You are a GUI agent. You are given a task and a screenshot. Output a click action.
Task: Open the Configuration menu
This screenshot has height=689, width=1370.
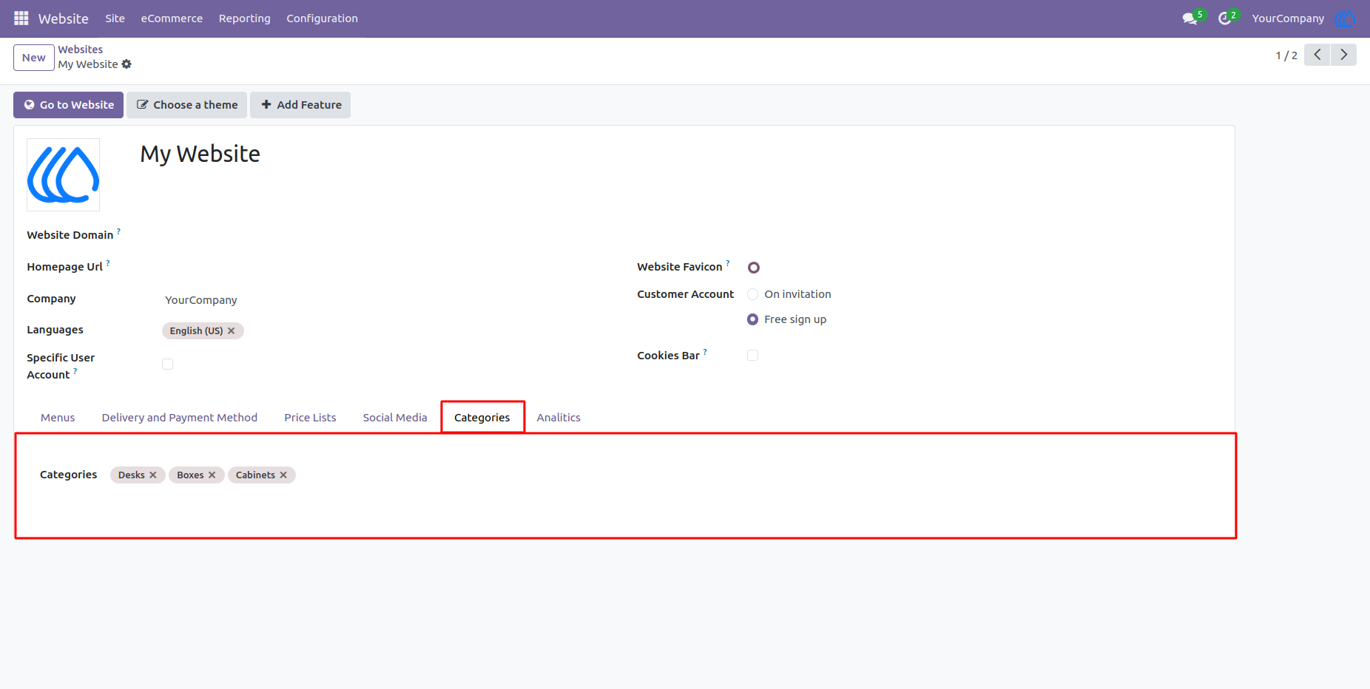[323, 18]
